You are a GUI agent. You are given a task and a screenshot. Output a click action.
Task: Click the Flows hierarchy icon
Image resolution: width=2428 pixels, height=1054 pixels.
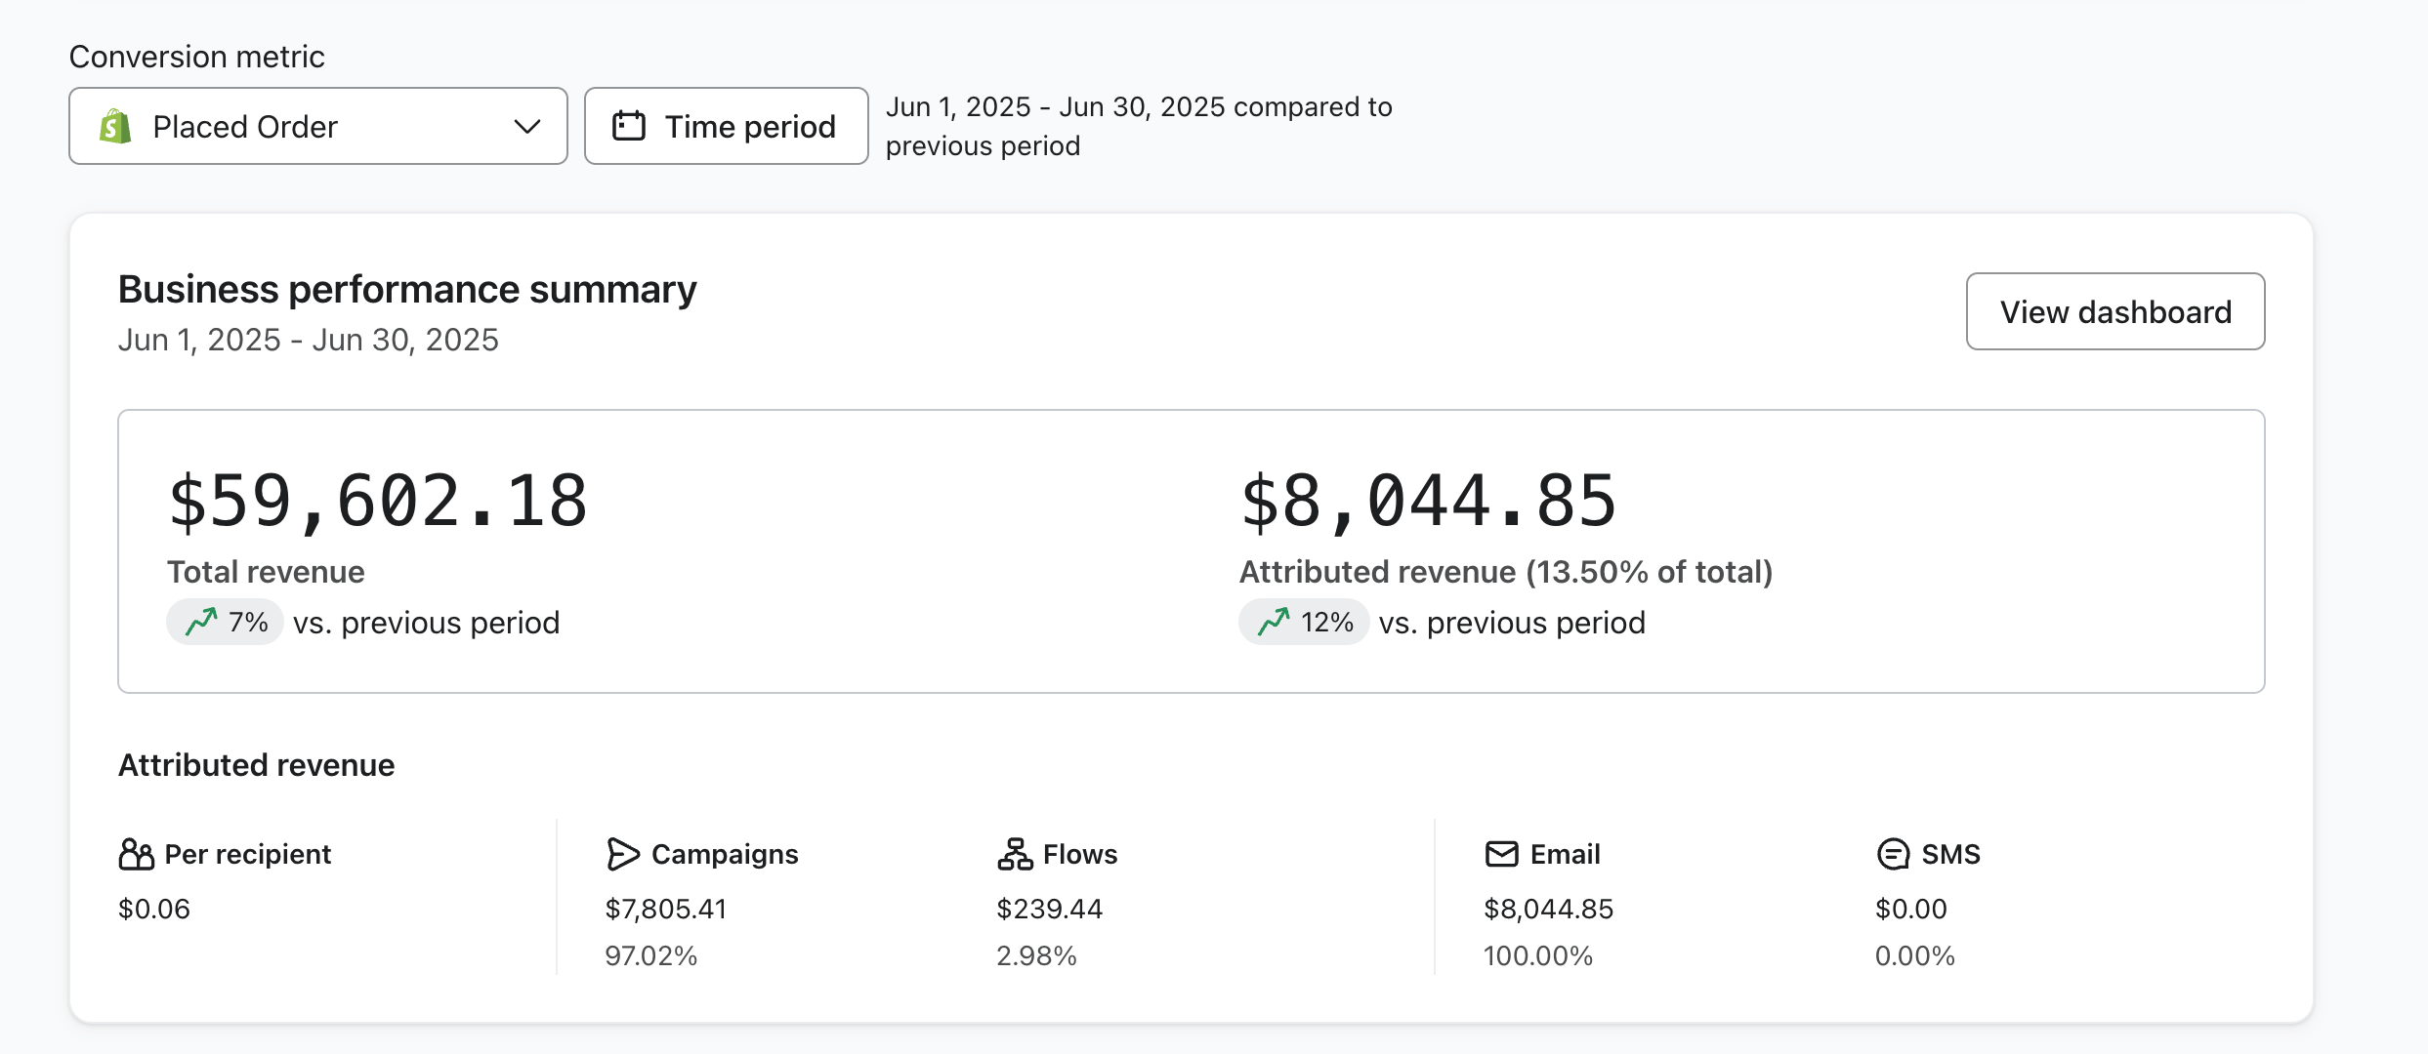[x=1015, y=854]
